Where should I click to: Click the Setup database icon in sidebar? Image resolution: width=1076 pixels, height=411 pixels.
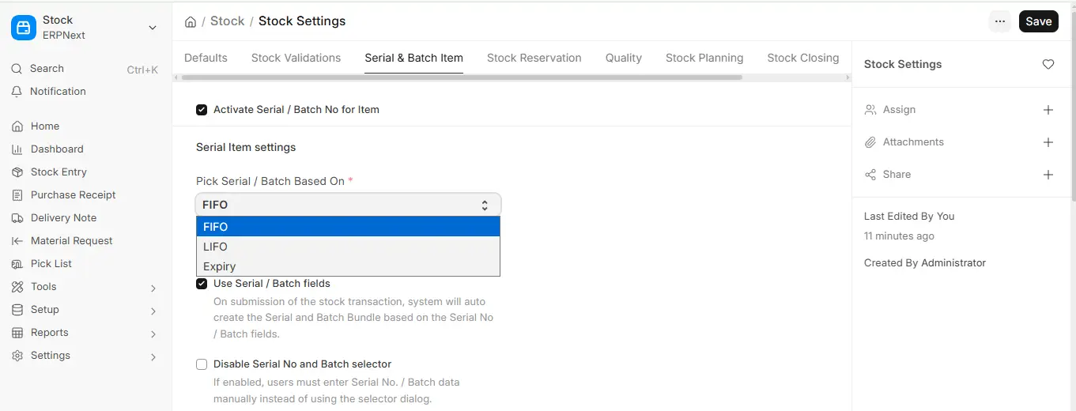(x=17, y=310)
